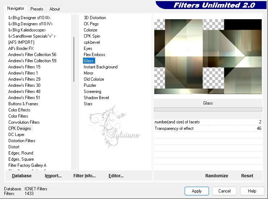Switch to the Navigator tab
Screen dimensions: 268x199
(x=16, y=8)
